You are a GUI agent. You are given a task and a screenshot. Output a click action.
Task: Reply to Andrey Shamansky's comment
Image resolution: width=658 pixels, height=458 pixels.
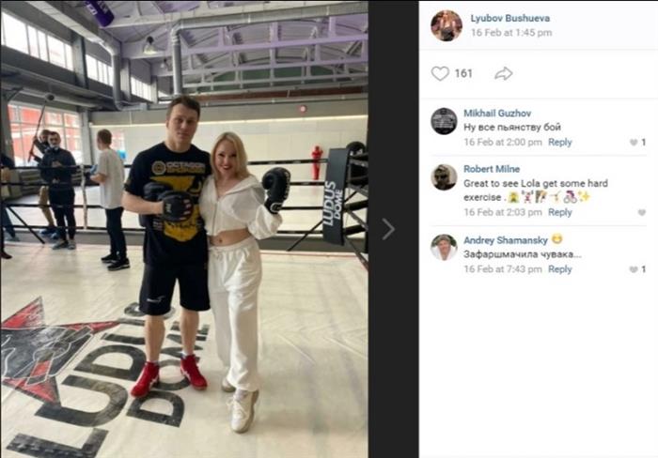pos(560,269)
